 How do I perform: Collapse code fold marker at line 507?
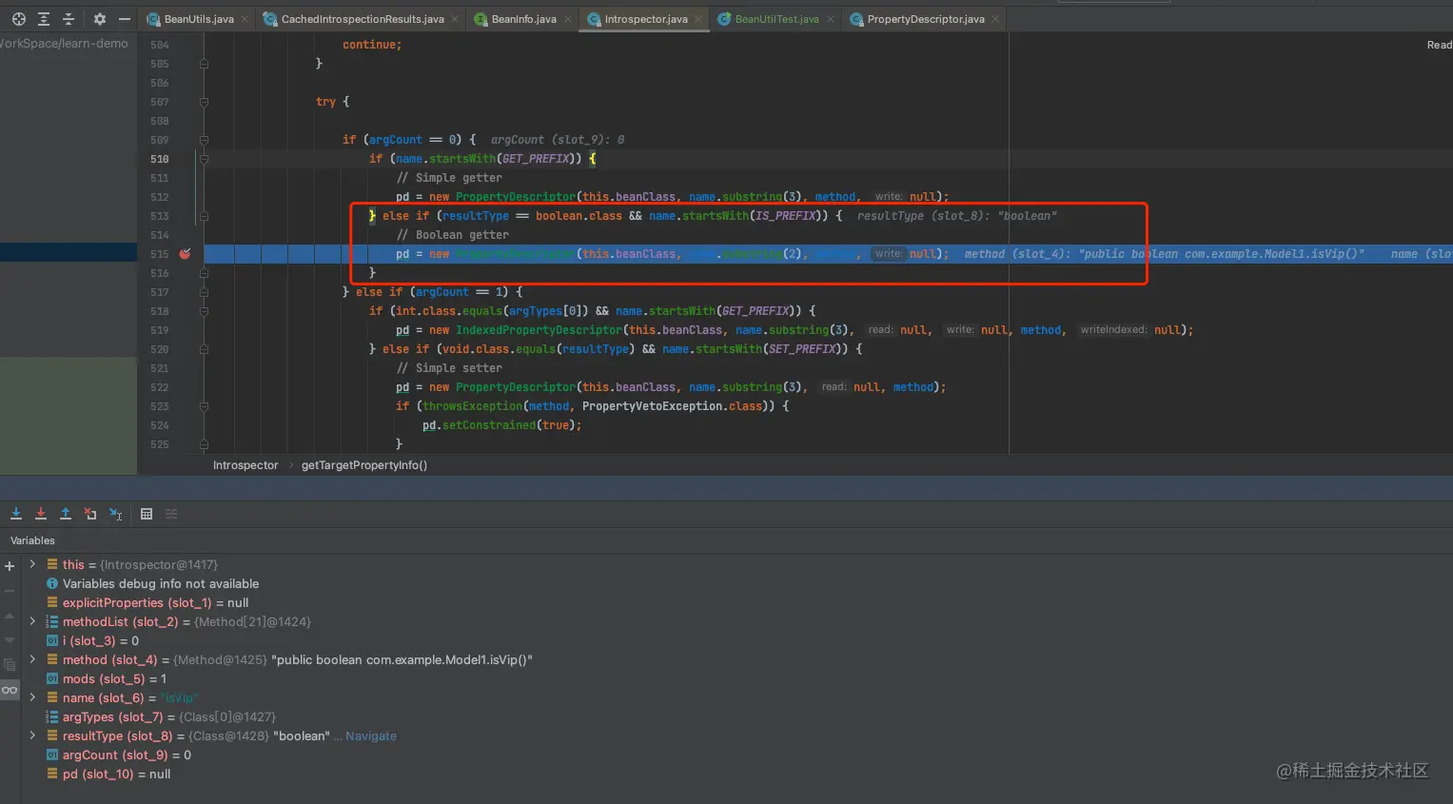click(x=204, y=102)
